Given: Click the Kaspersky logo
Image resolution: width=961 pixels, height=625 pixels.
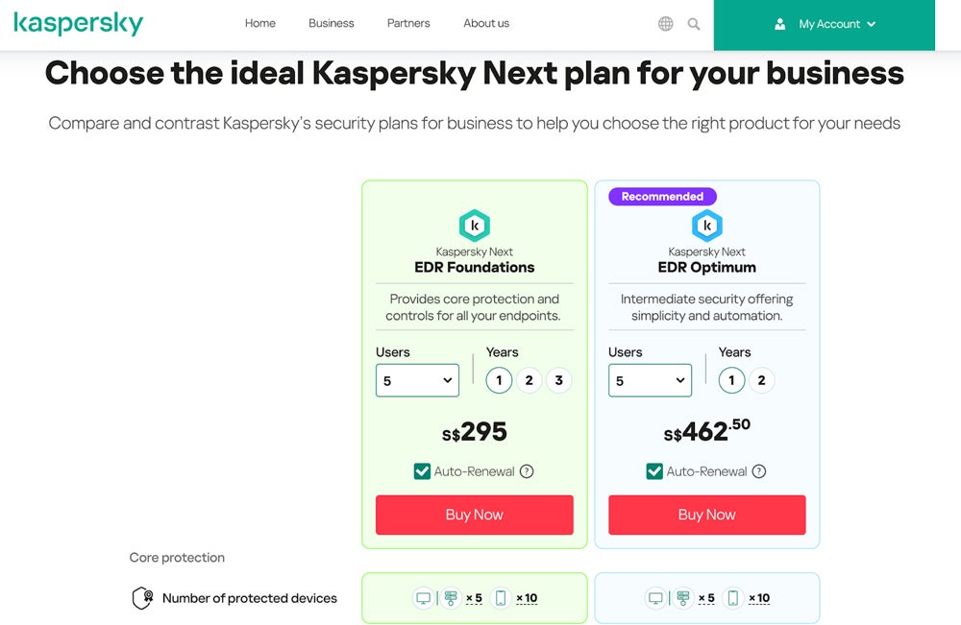Looking at the screenshot, I should coord(78,24).
